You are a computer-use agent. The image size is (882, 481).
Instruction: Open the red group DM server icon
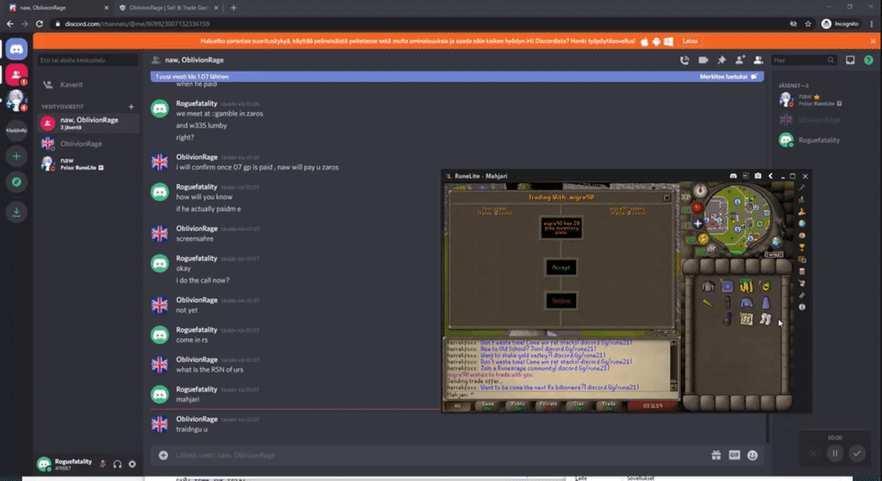point(15,74)
